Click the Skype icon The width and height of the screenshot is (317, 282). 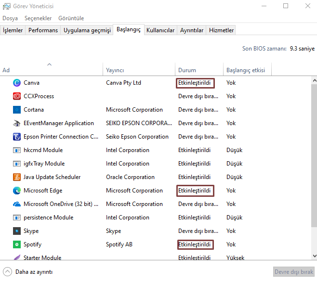point(17,231)
